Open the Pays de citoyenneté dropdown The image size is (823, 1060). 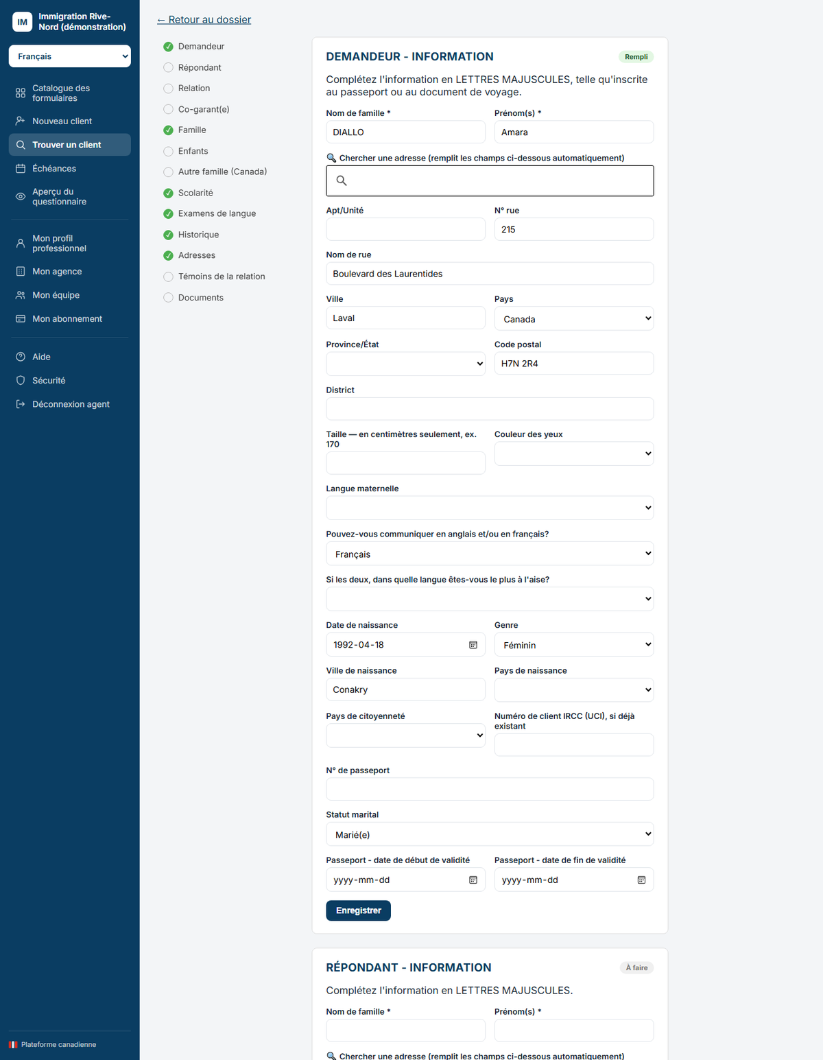pos(405,735)
